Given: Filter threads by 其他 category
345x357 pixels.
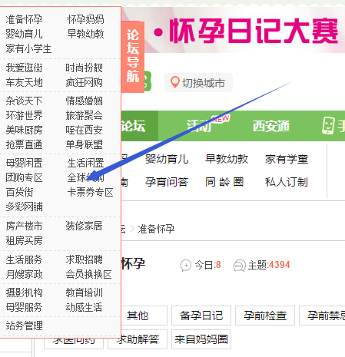Looking at the screenshot, I should point(138,316).
